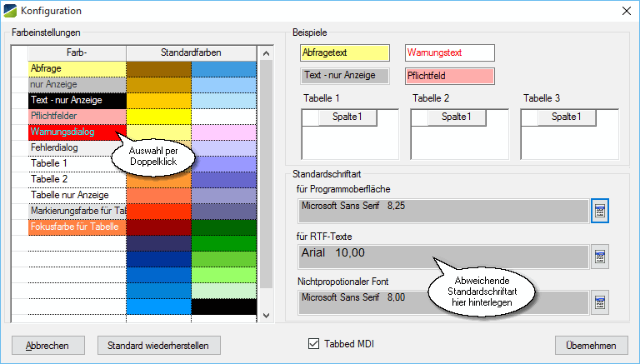Screen dimensions: 640x364
Task: Open font picker for Programmoberfläche
Action: tap(600, 211)
